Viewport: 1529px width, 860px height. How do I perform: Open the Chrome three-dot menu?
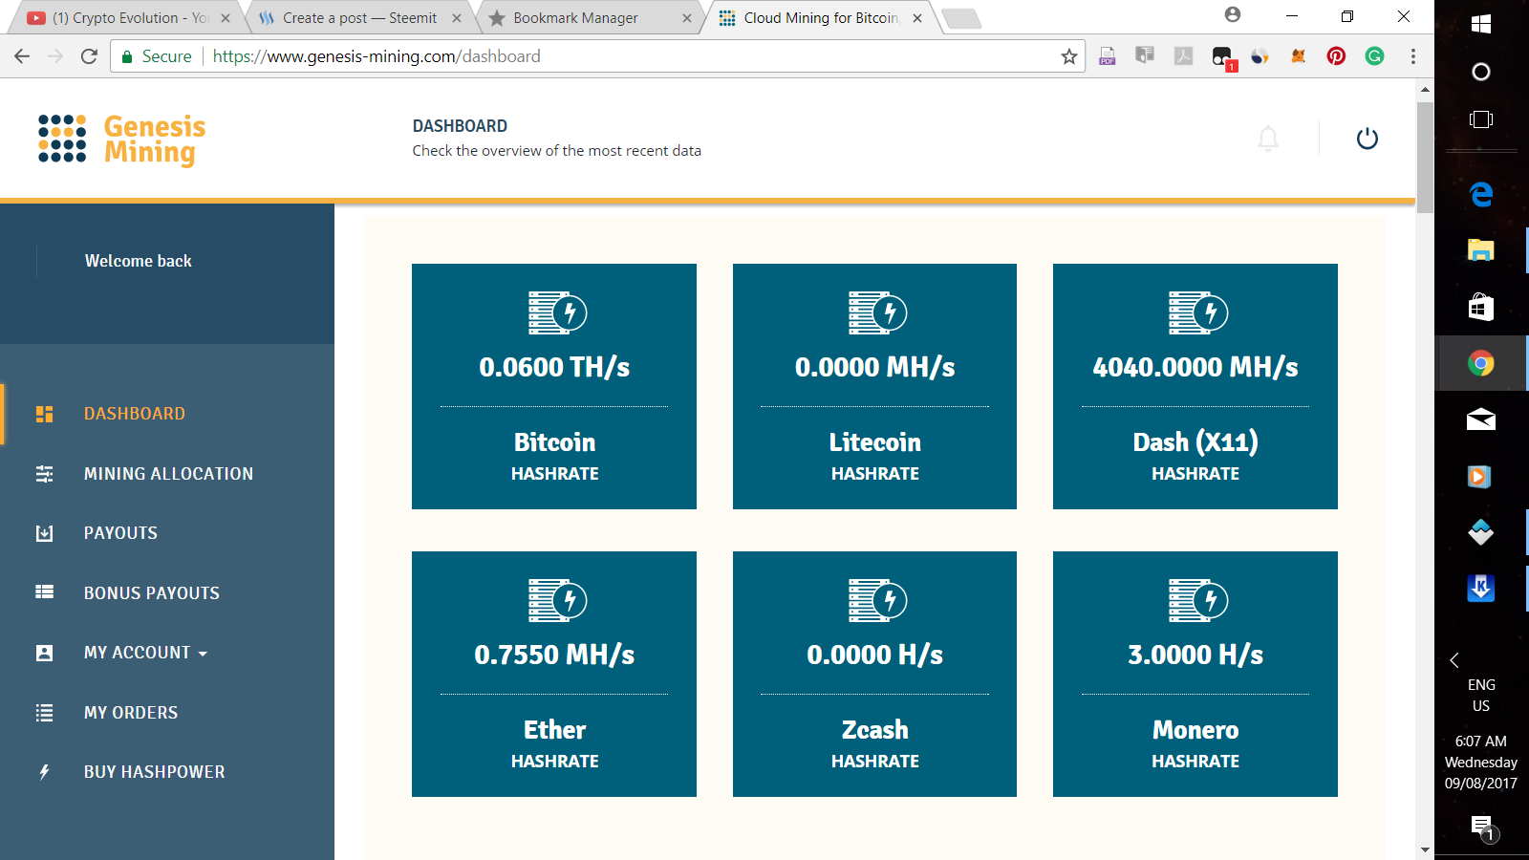pos(1413,56)
